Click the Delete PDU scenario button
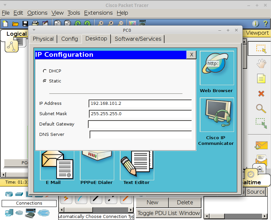Screen dimensions: 271x220 (185, 203)
